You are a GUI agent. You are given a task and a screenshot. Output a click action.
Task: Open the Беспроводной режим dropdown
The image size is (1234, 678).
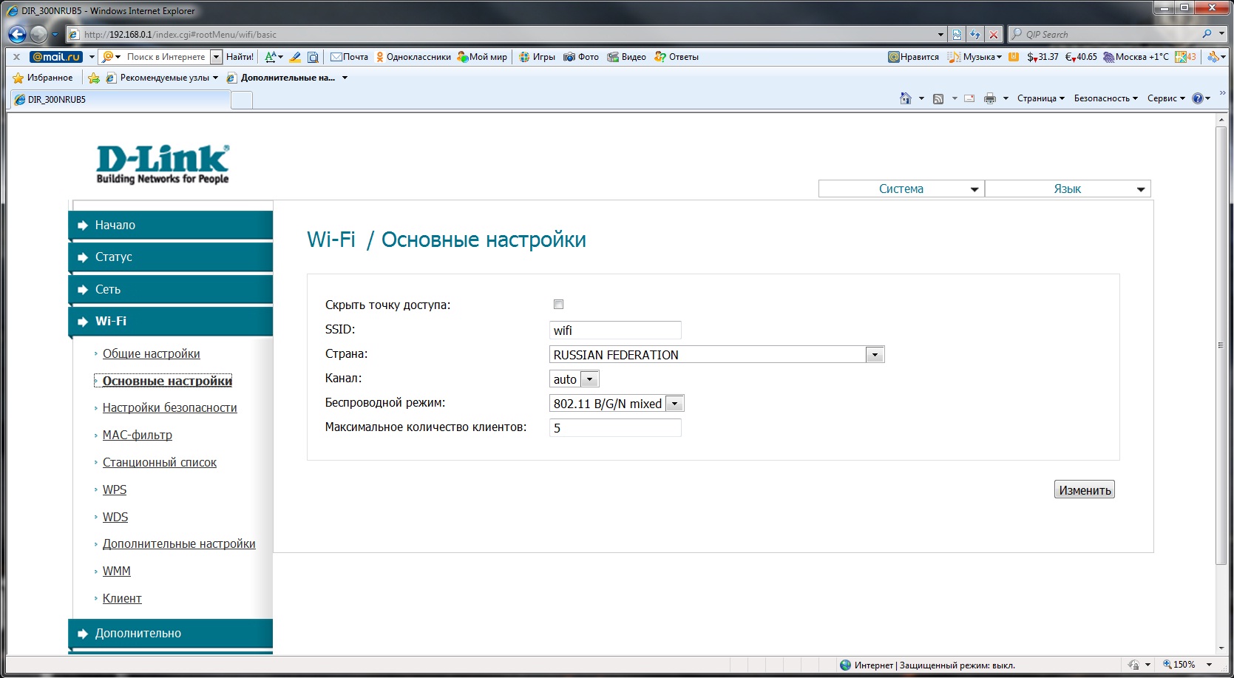tap(674, 404)
